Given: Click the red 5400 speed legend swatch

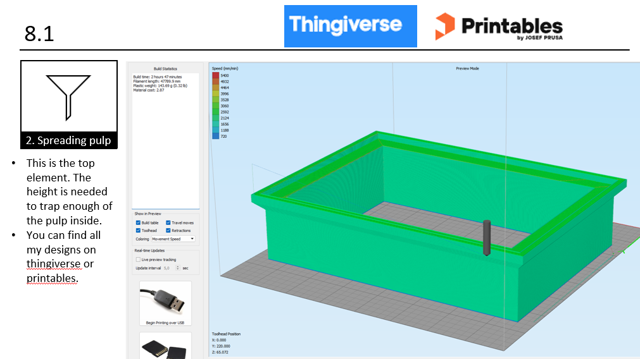Looking at the screenshot, I should point(215,75).
